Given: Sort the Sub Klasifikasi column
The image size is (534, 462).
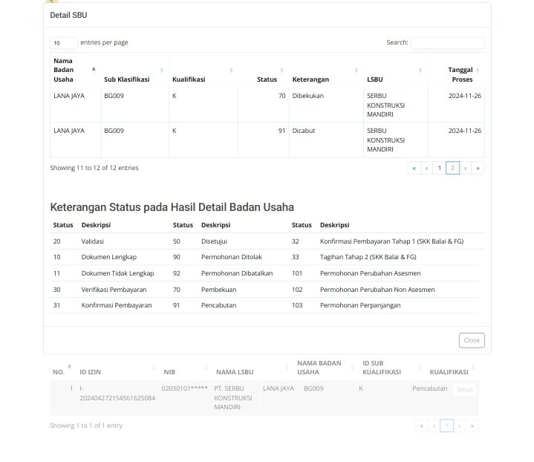Looking at the screenshot, I should [x=126, y=79].
